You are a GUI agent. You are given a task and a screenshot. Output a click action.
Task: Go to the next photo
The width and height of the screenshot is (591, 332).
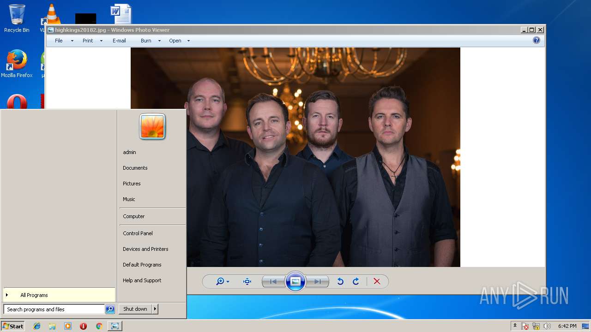318,281
